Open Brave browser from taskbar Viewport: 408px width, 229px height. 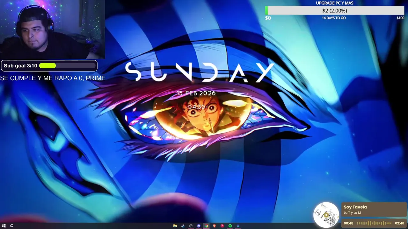tap(215, 226)
